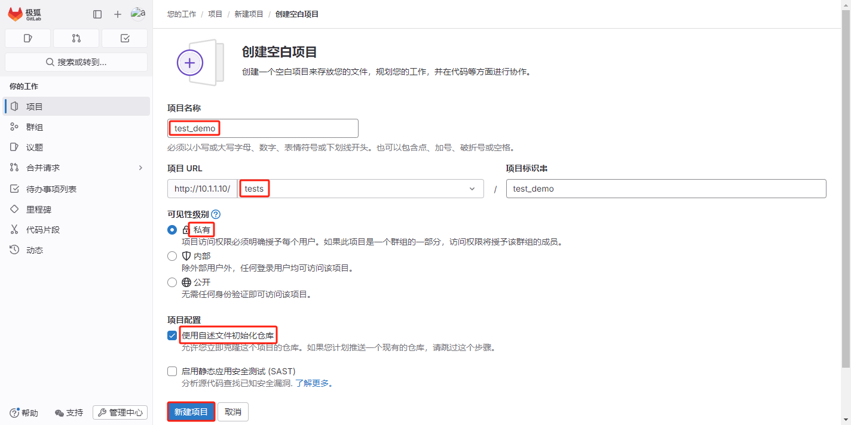Viewport: 851px width, 425px height.
Task: Uncheck 使用自述文件初始化仓库 checkbox
Action: 172,335
